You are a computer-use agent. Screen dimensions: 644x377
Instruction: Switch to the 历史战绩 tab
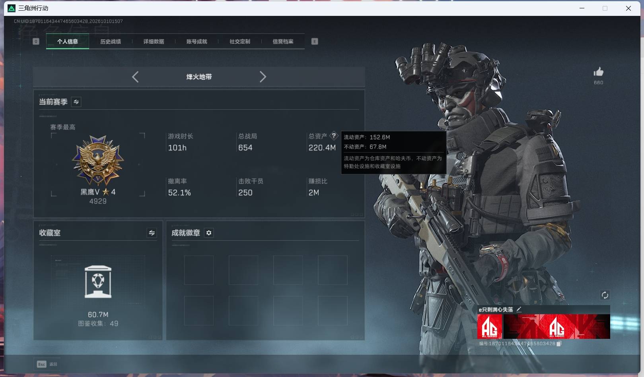(x=111, y=41)
